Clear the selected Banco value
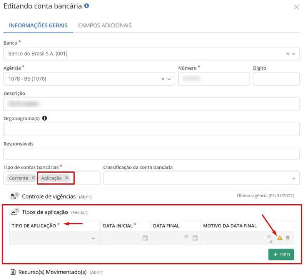304x279 pixels. (x=287, y=54)
